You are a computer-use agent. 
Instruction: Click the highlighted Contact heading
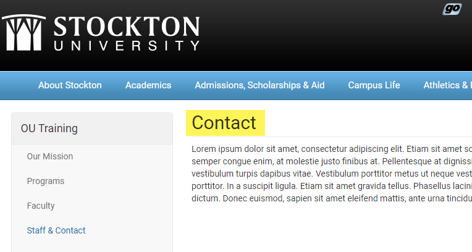click(224, 123)
